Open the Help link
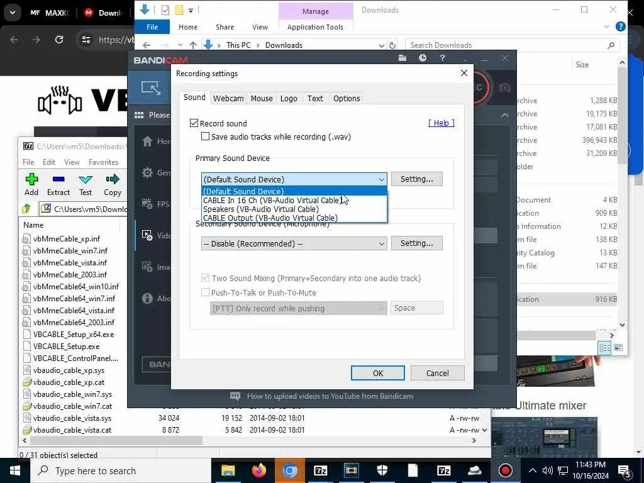Screen dimensions: 644x483 [441, 123]
